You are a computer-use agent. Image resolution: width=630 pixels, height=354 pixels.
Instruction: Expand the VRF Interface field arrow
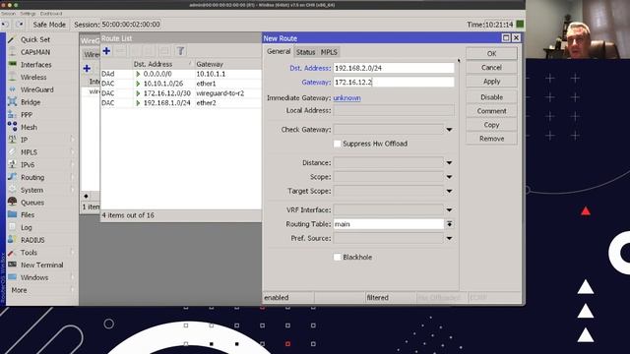pos(449,209)
